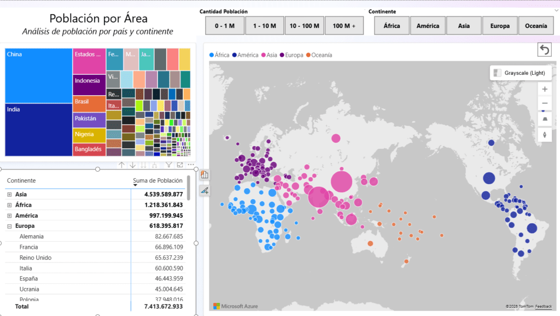Toggle the Oceanía continent slicer
This screenshot has width=560, height=316.
click(535, 26)
